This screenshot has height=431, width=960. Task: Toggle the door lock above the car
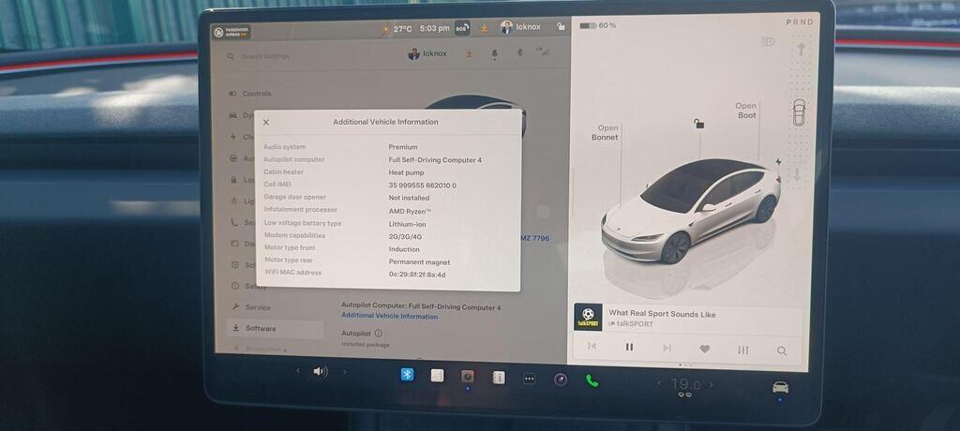[698, 124]
